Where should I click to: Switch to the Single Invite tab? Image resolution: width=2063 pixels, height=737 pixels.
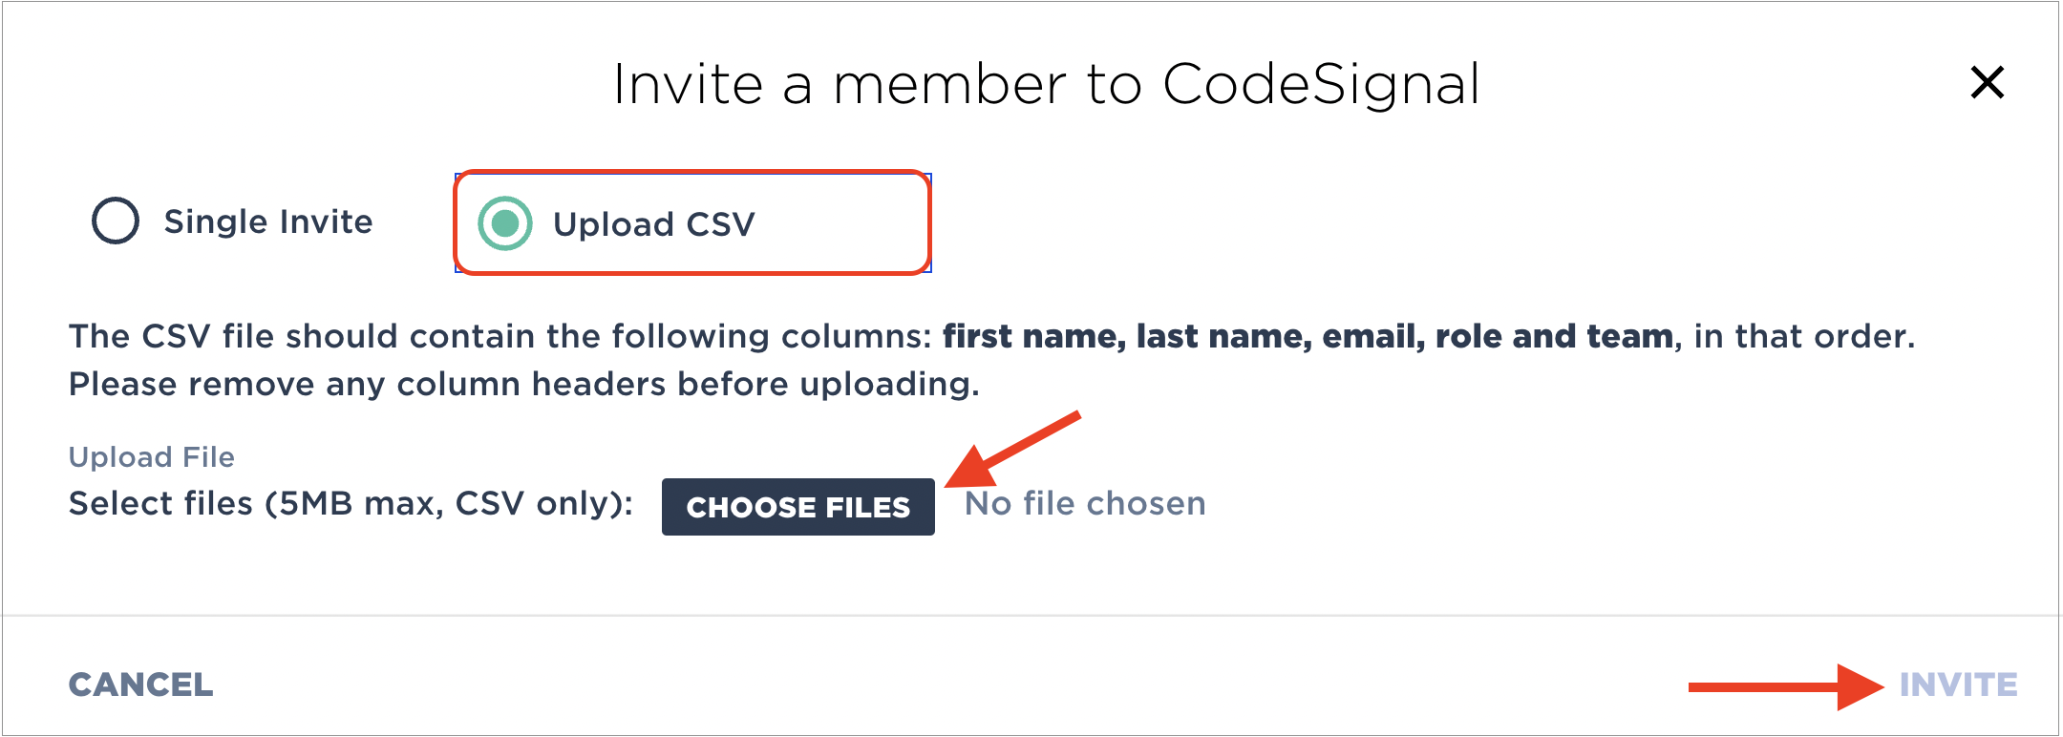[x=267, y=221]
